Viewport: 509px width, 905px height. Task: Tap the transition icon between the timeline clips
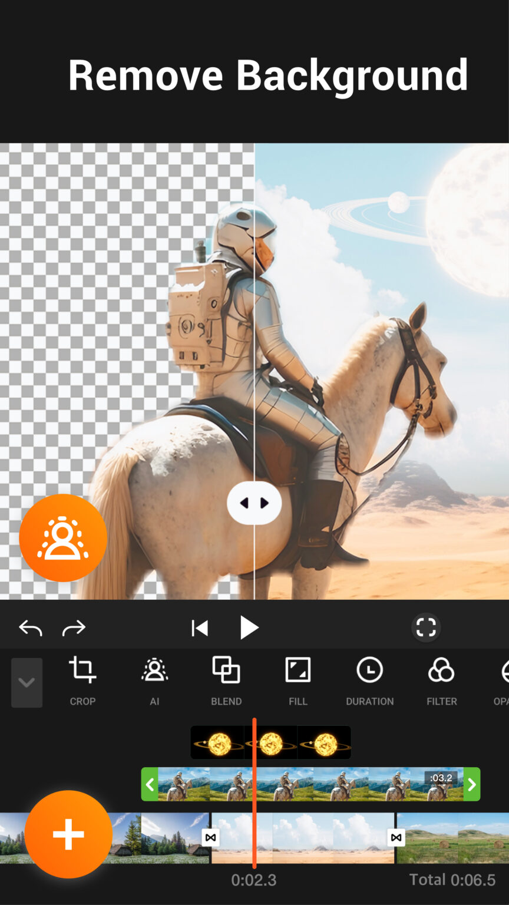coord(210,837)
